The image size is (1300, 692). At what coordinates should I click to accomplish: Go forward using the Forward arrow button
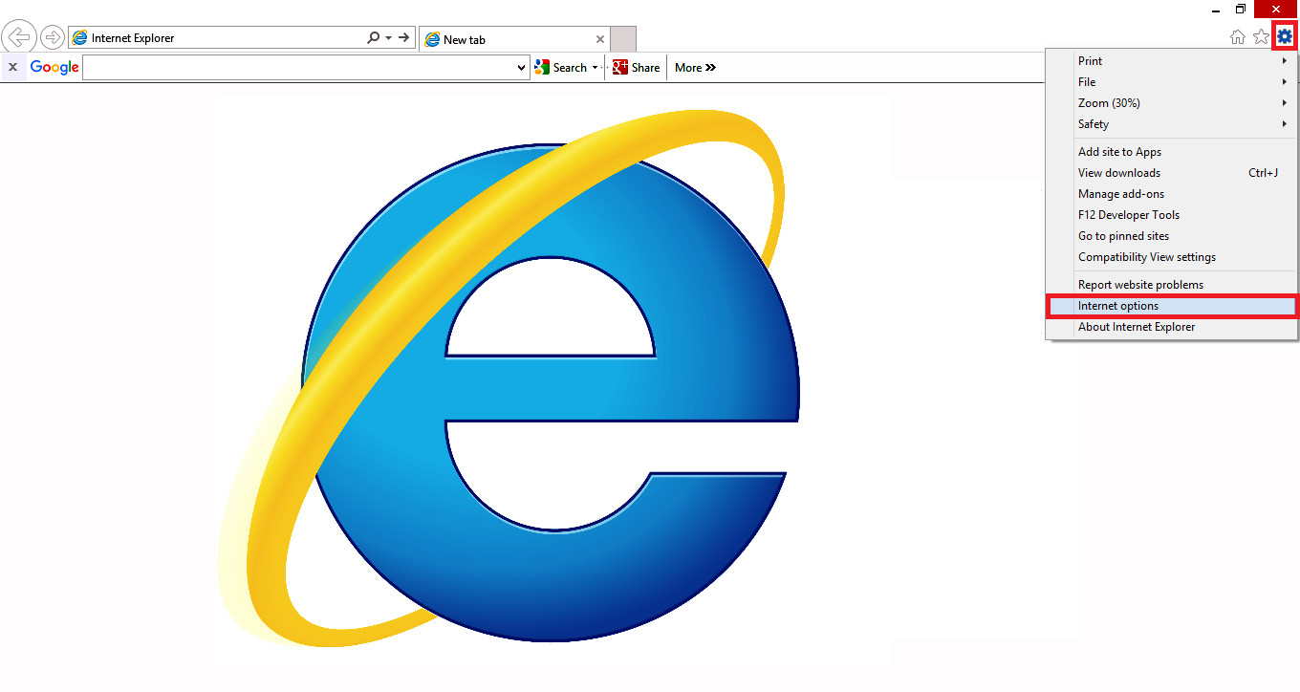point(52,38)
